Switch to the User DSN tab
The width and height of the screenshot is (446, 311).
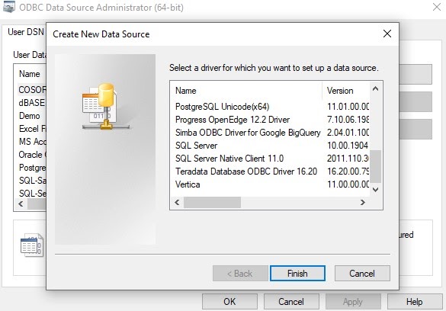coord(25,32)
